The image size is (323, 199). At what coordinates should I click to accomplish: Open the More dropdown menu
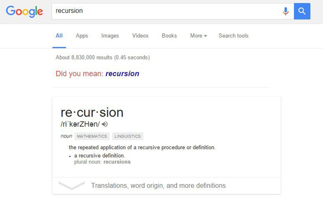(198, 36)
